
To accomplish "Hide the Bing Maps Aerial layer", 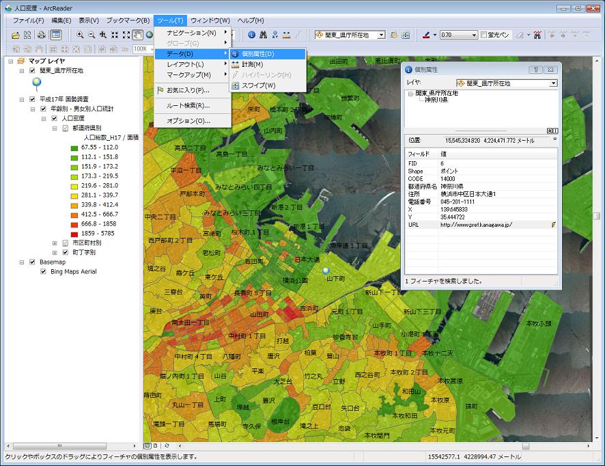I will pyautogui.click(x=43, y=272).
